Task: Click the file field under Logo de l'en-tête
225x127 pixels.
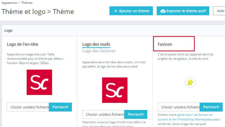Action: click(28, 107)
